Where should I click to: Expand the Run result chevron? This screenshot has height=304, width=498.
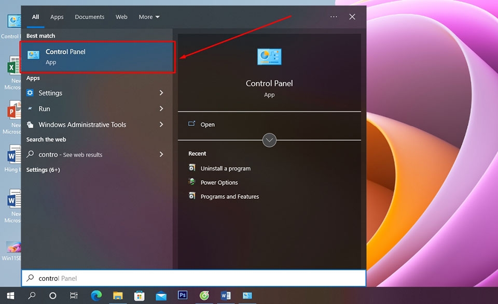161,108
